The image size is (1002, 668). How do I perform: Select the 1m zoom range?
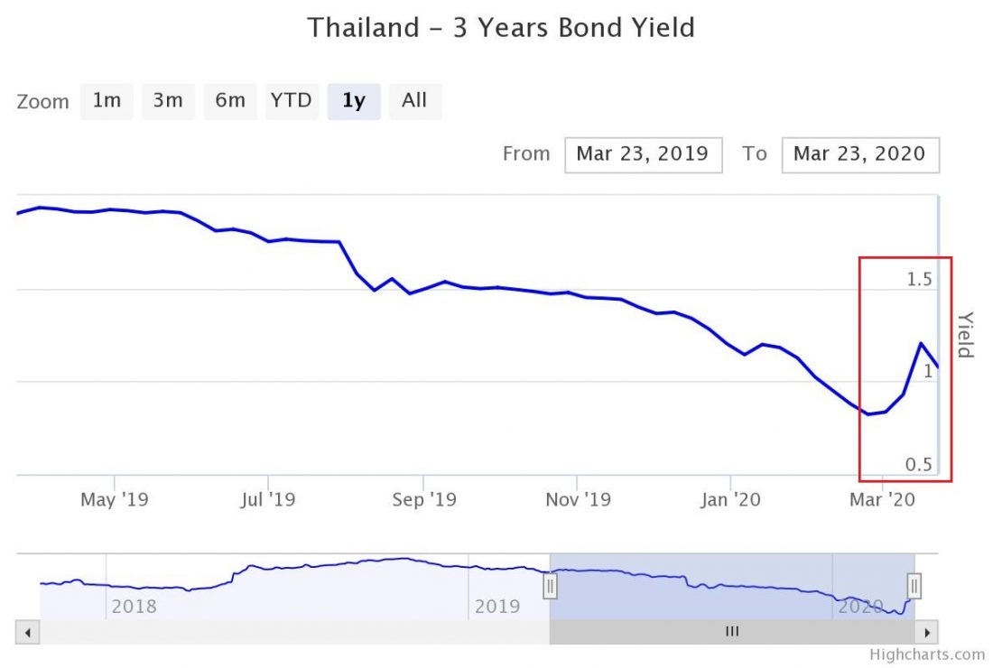[107, 101]
